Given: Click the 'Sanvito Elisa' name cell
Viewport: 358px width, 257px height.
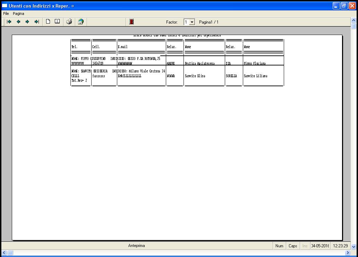Looking at the screenshot, I should click(x=195, y=76).
